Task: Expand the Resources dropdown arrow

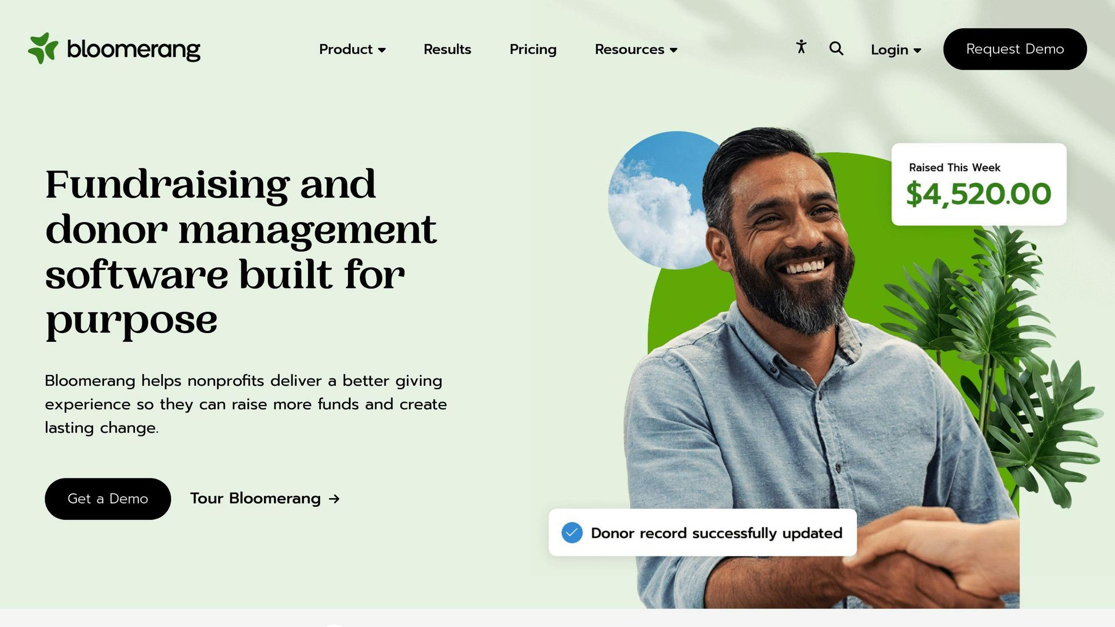Action: tap(673, 50)
